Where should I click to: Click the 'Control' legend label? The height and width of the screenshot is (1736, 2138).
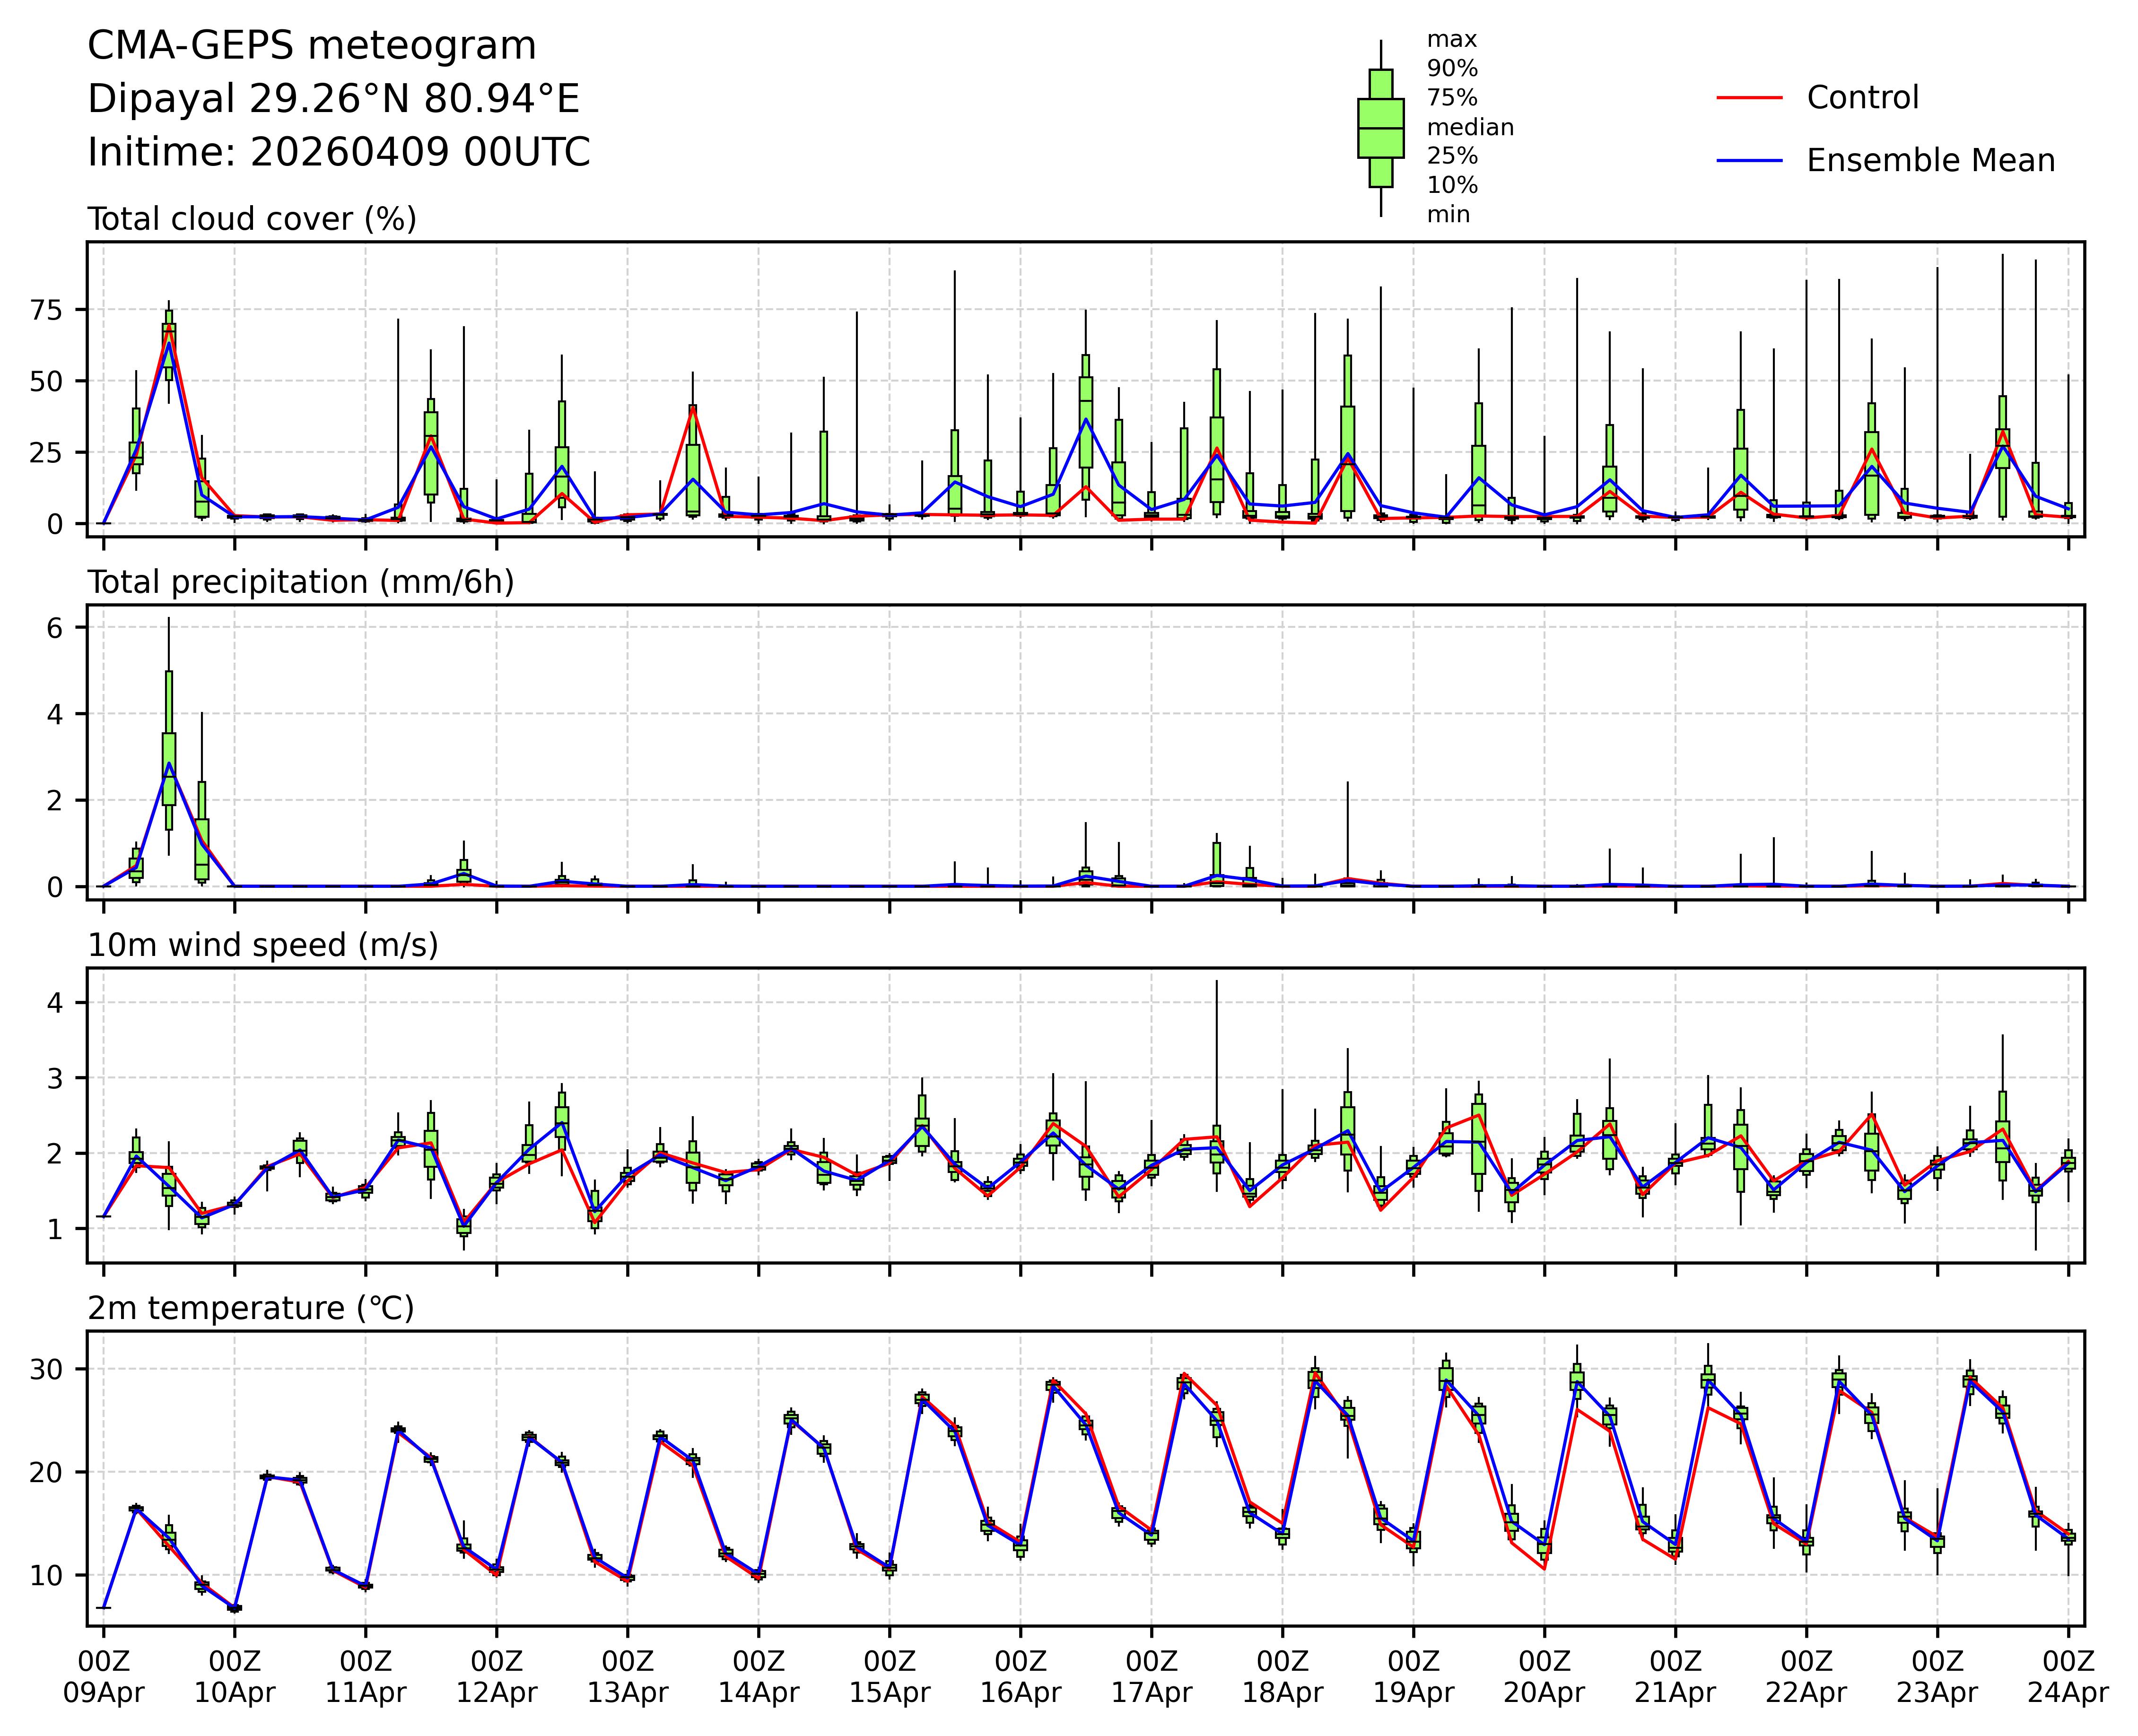pyautogui.click(x=1862, y=98)
